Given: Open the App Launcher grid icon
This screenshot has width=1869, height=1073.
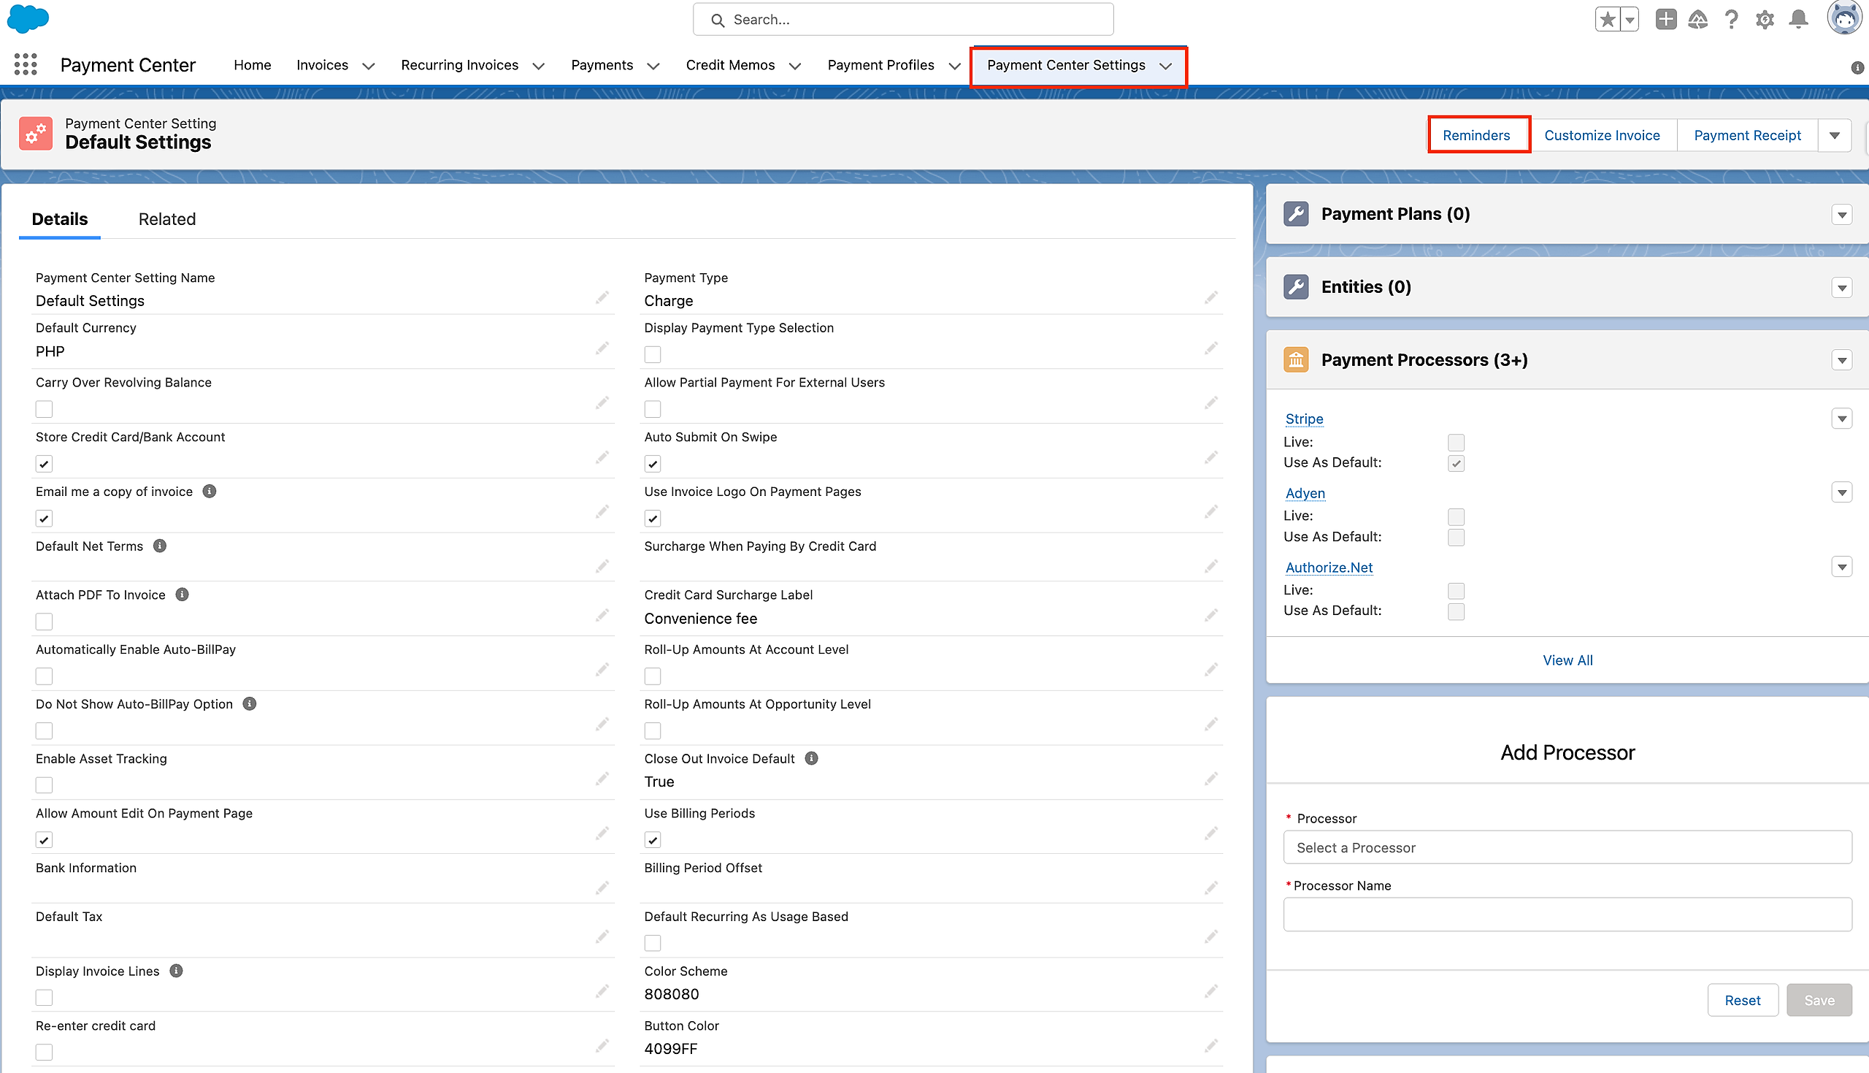Looking at the screenshot, I should (x=26, y=65).
